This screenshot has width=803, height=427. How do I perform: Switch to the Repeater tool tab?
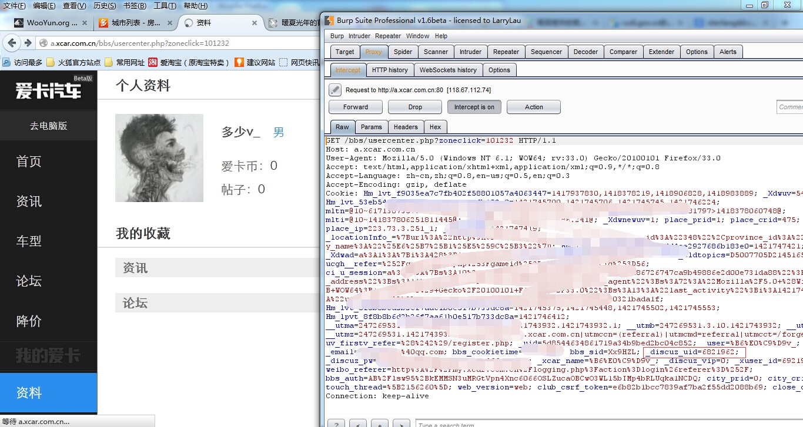(x=506, y=52)
